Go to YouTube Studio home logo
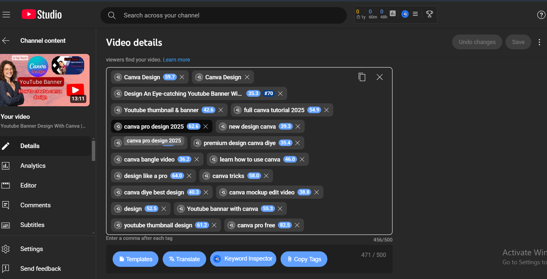This screenshot has height=279, width=547. [42, 15]
